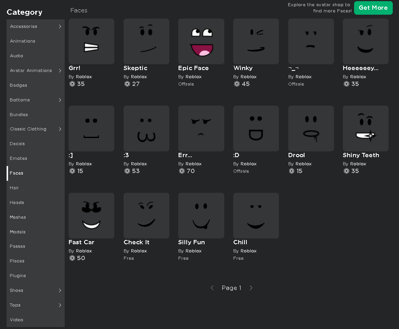Screen dimensions: 399x329
Task: Click the Robux icon beside Err... price
Action: (182, 171)
